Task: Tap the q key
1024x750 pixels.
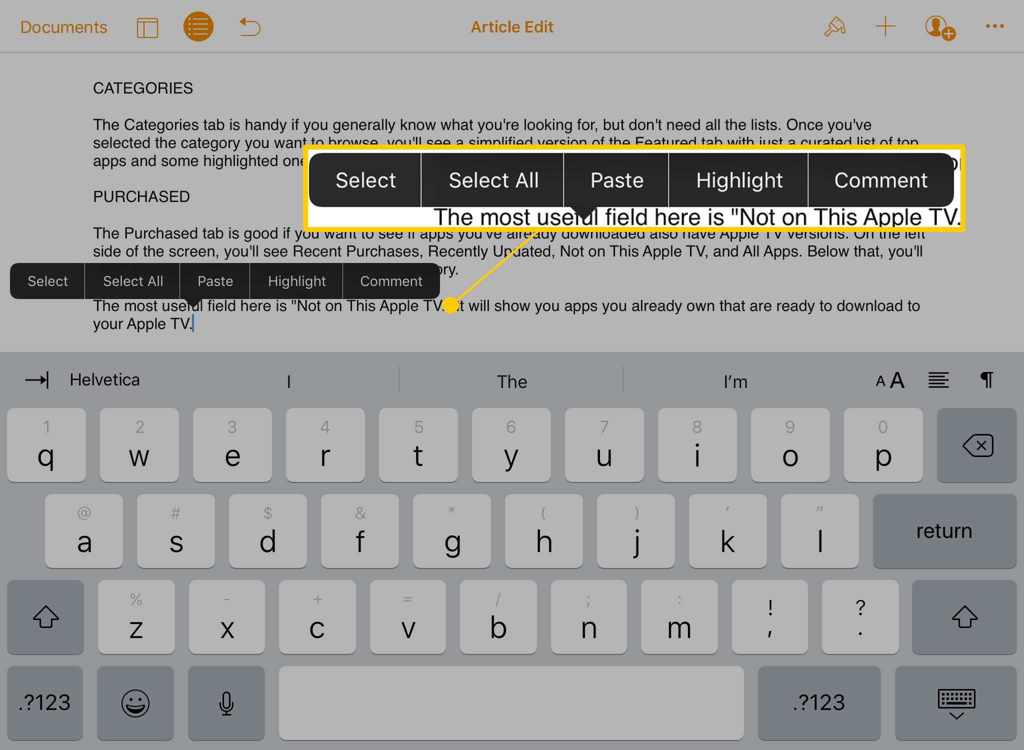Action: [x=46, y=445]
